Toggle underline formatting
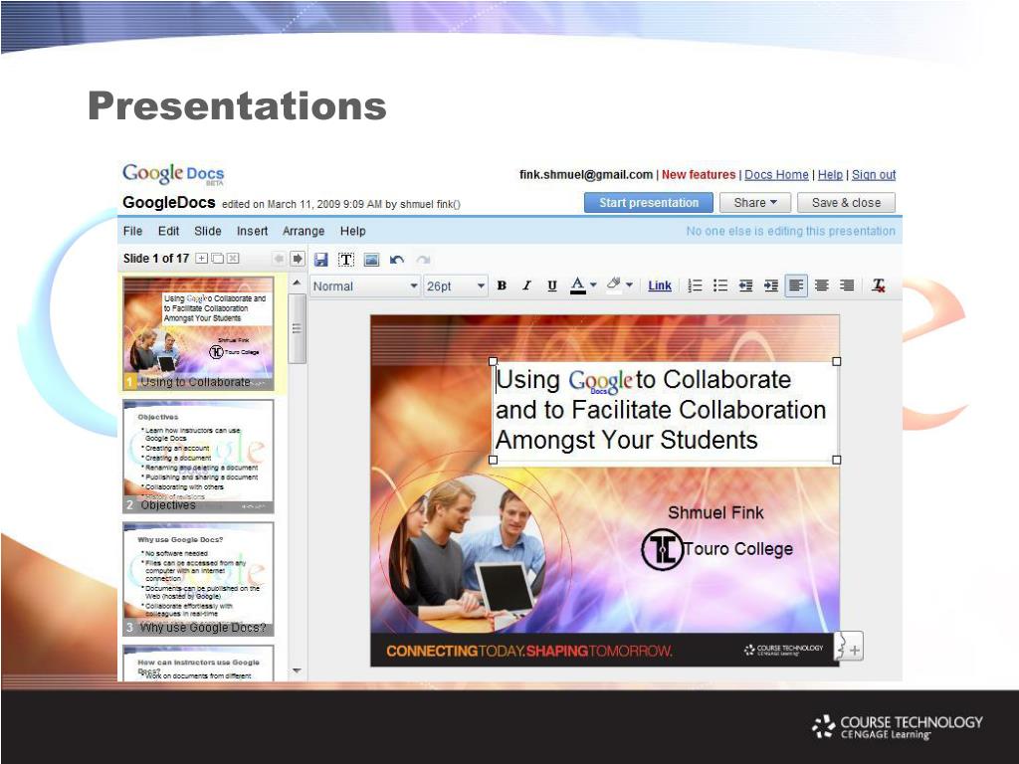The image size is (1019, 764). [x=551, y=286]
